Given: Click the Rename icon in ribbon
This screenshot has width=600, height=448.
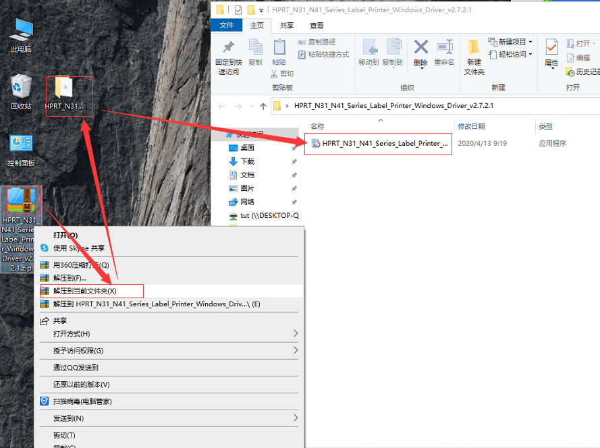Looking at the screenshot, I should pos(445,47).
